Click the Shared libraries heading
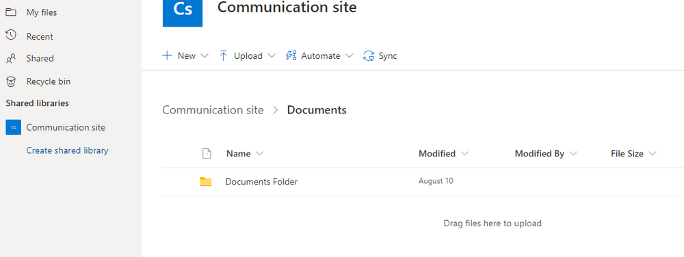Image resolution: width=684 pixels, height=257 pixels. [x=37, y=103]
